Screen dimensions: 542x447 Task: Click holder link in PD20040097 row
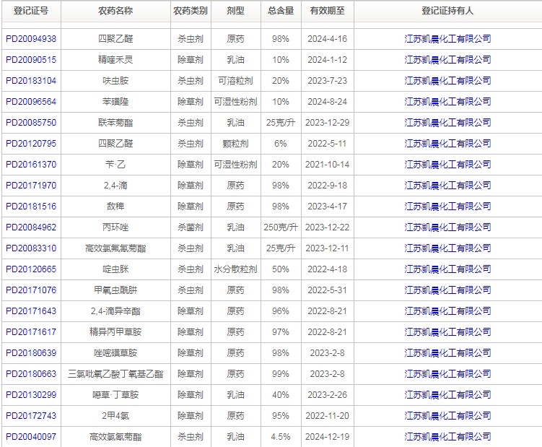tap(447, 437)
